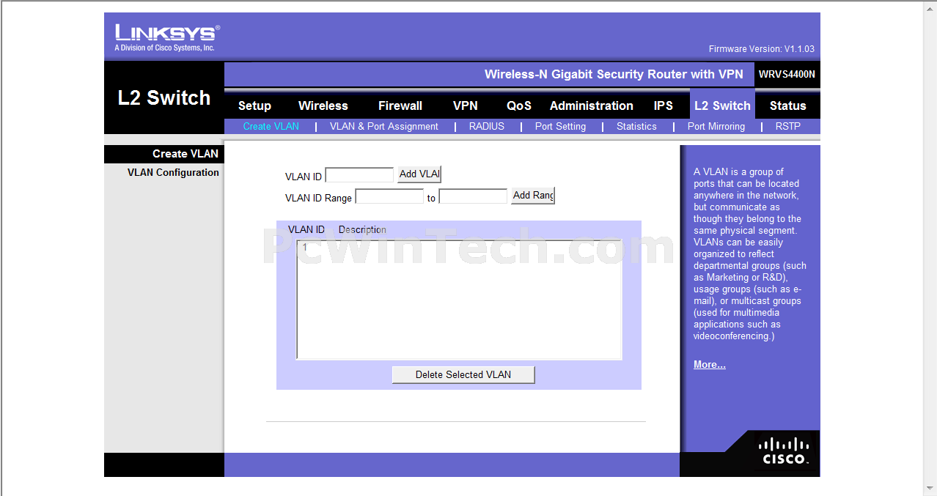View the Statistics page
The image size is (937, 496).
pos(636,126)
